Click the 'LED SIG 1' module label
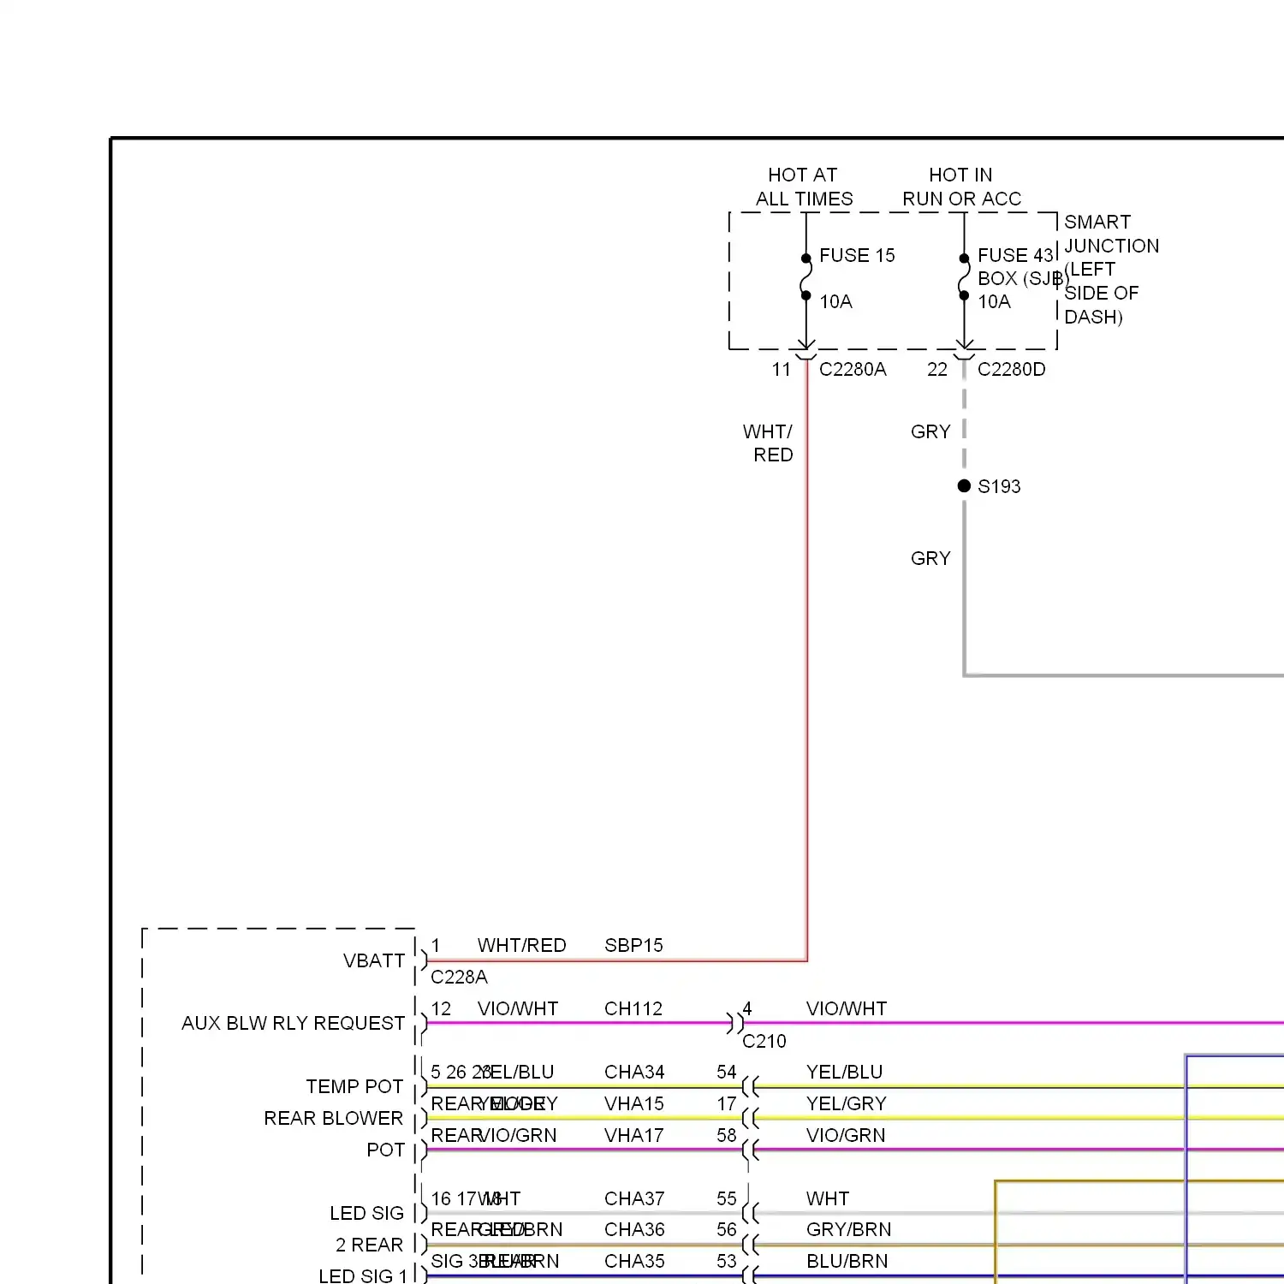This screenshot has height=1284, width=1284. tap(363, 1275)
